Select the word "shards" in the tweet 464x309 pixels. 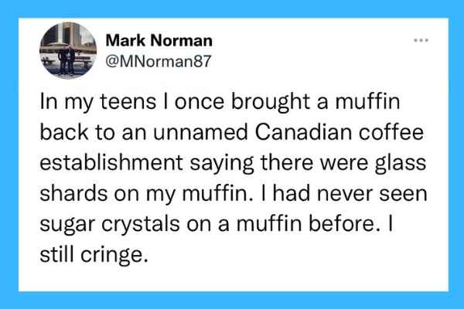pos(73,193)
